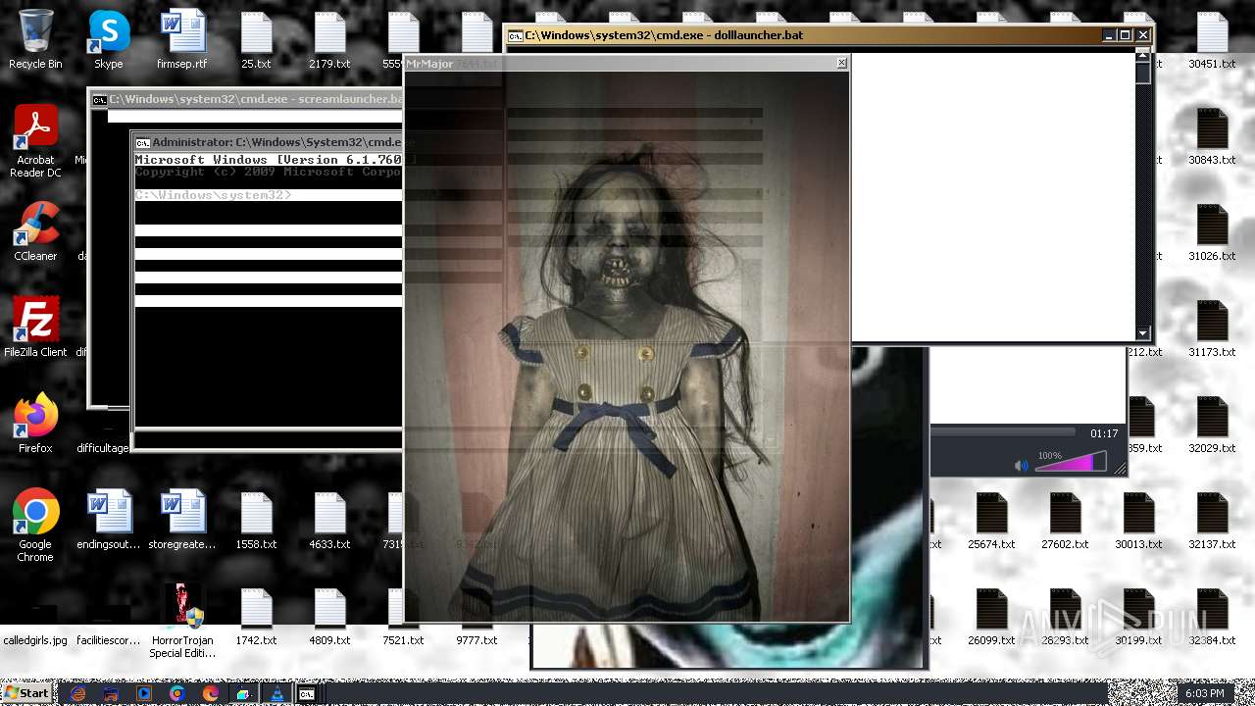Screen dimensions: 1255x706
Task: Maximize the dolllauncher.bat cmd window
Action: click(x=1126, y=35)
